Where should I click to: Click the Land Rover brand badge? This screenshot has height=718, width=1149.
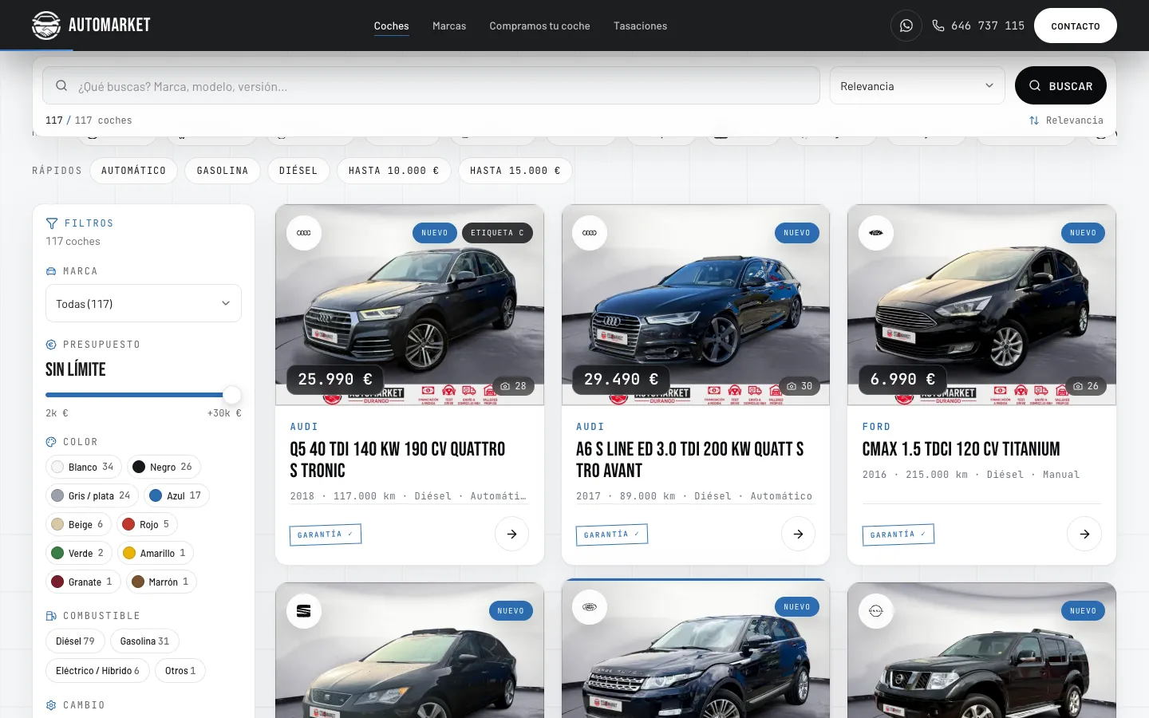[x=590, y=607]
